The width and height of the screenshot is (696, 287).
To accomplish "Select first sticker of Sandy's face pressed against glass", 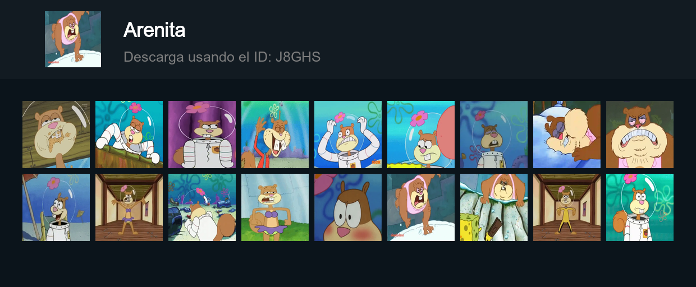I will 56,135.
